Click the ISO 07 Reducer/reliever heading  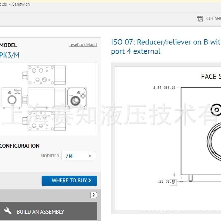[166, 47]
